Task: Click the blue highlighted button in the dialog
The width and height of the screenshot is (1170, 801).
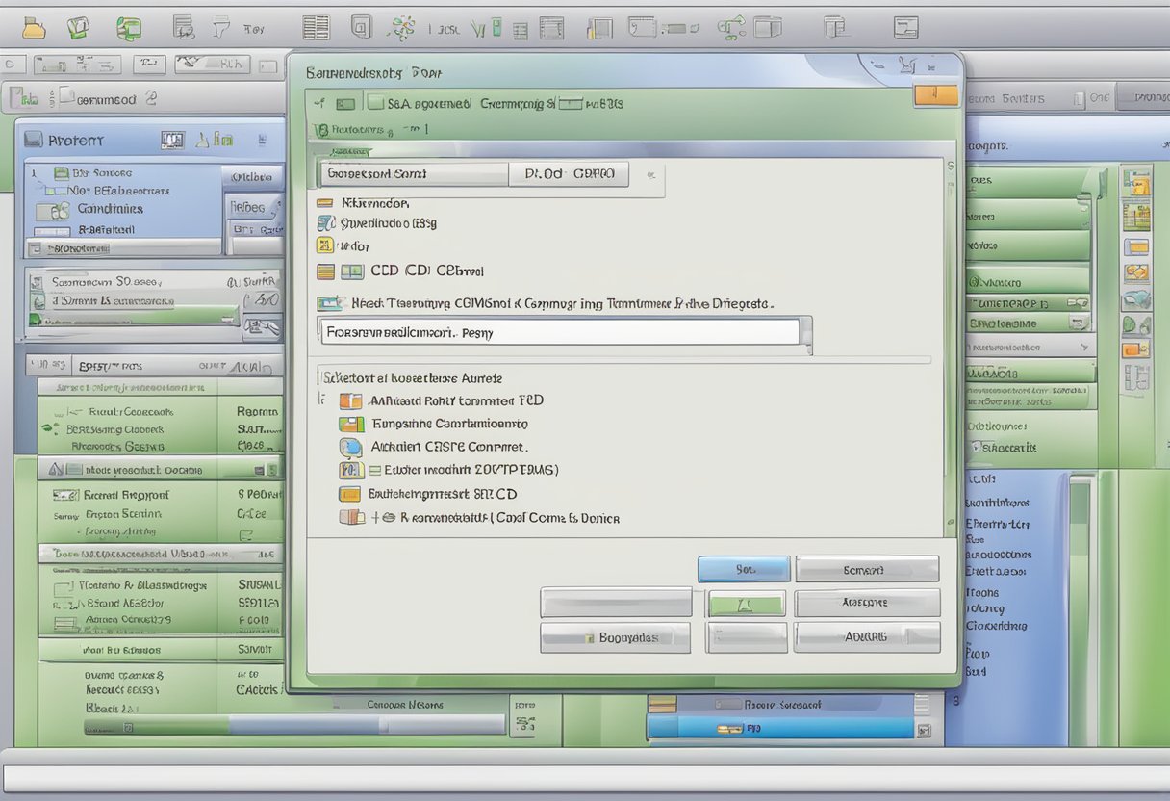Action: point(743,569)
